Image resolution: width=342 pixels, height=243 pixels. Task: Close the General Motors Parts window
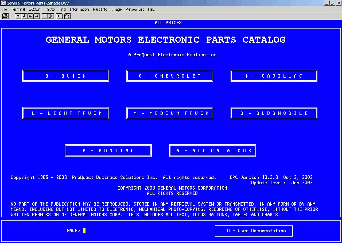point(338,3)
